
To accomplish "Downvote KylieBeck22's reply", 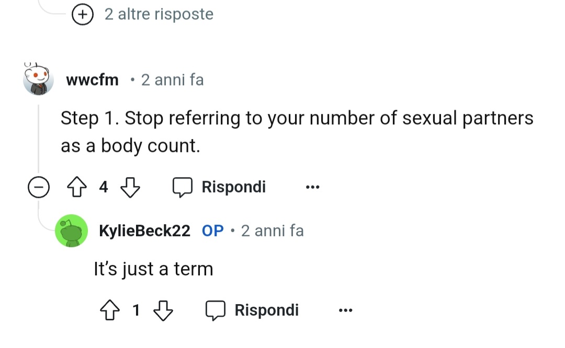I will 163,310.
